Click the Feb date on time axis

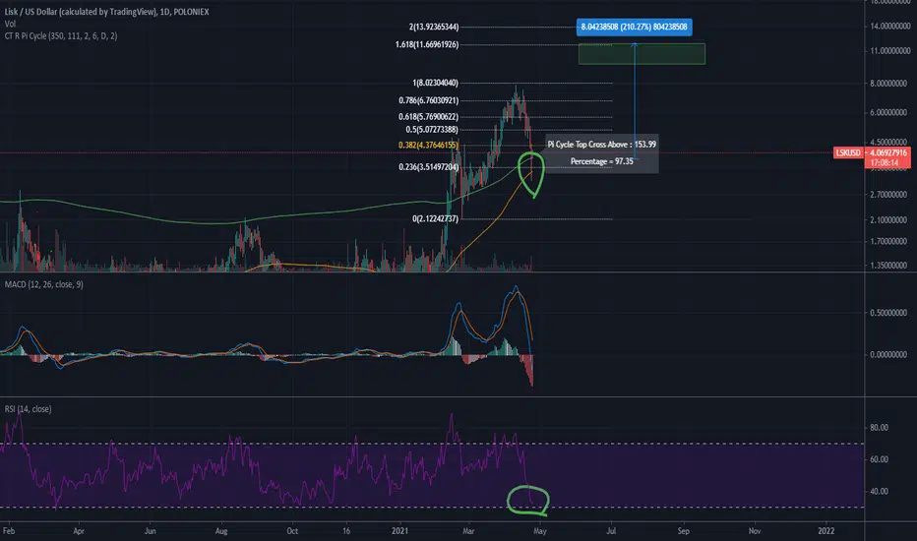(9, 531)
